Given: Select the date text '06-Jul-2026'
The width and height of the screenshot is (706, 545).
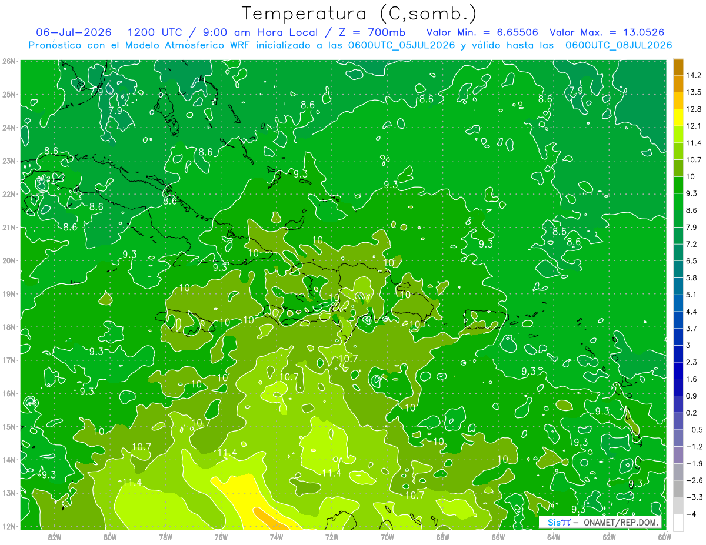Looking at the screenshot, I should point(75,32).
